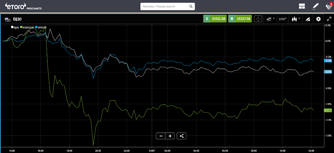The height and width of the screenshot is (153, 334).
Task: Buy DJ30 at 25327.58
Action: coord(240,19)
